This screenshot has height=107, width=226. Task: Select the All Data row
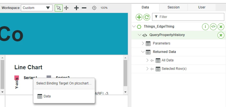pyautogui.click(x=179, y=60)
